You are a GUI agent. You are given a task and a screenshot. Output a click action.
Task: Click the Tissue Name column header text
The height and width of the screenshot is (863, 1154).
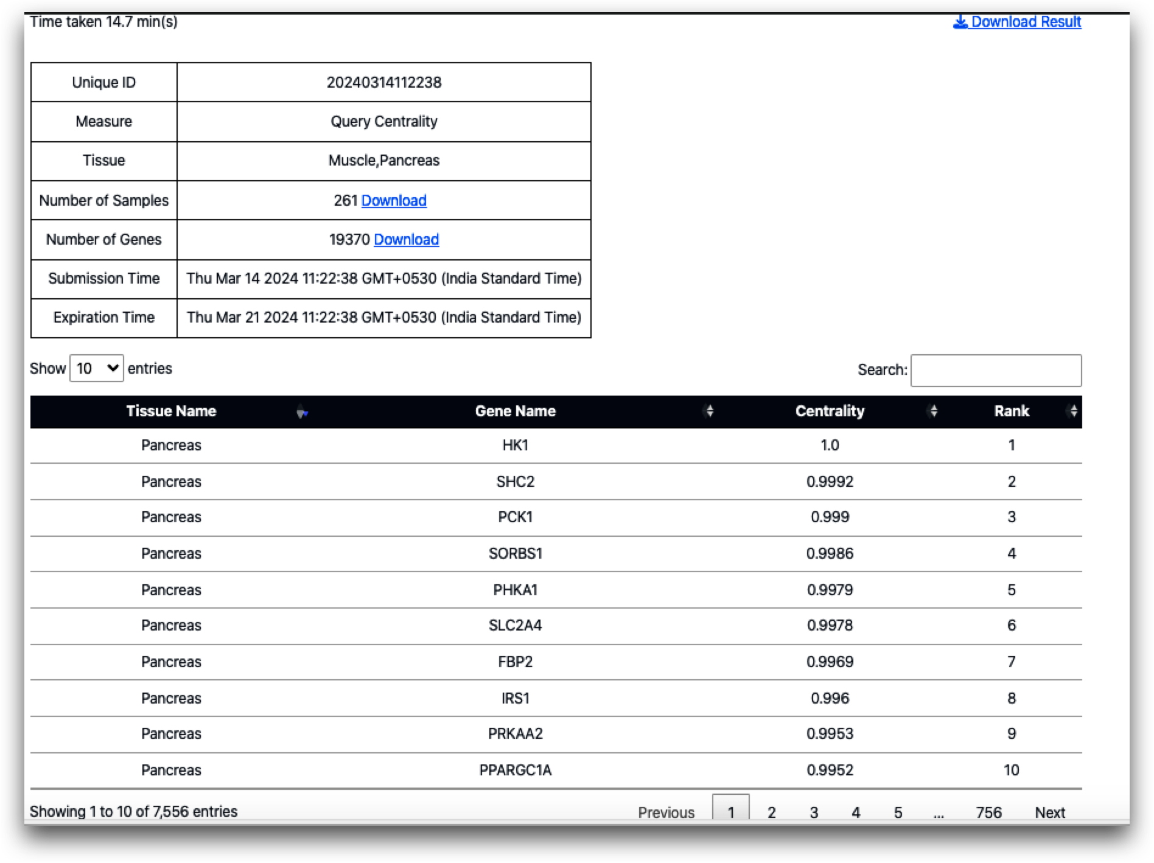point(171,411)
